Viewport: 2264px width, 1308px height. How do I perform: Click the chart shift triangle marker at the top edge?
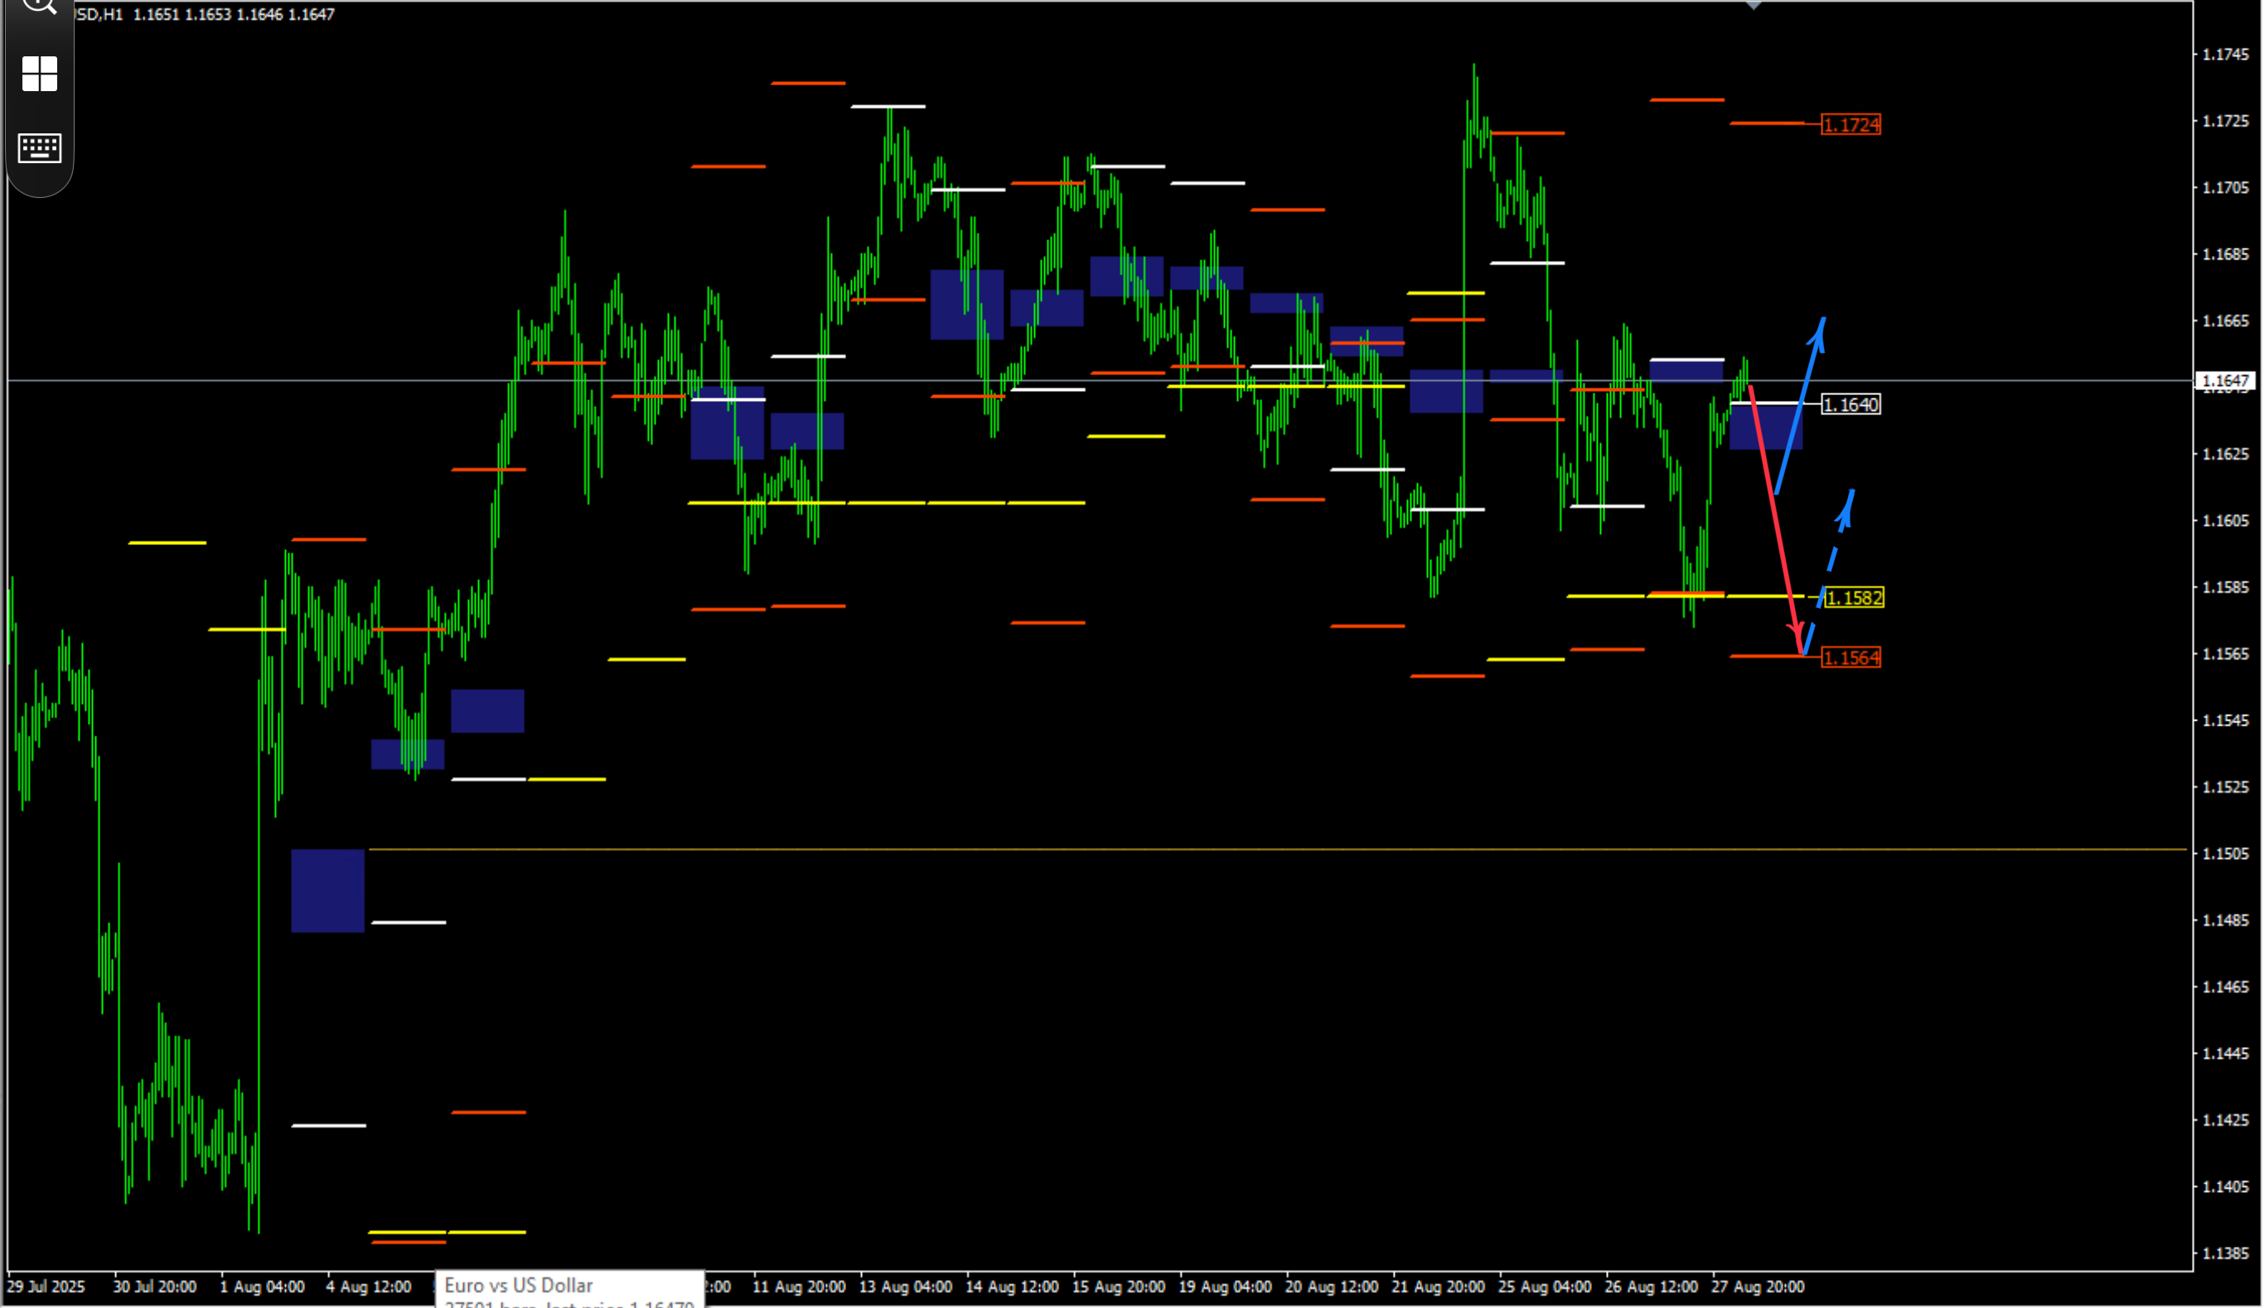[1753, 6]
